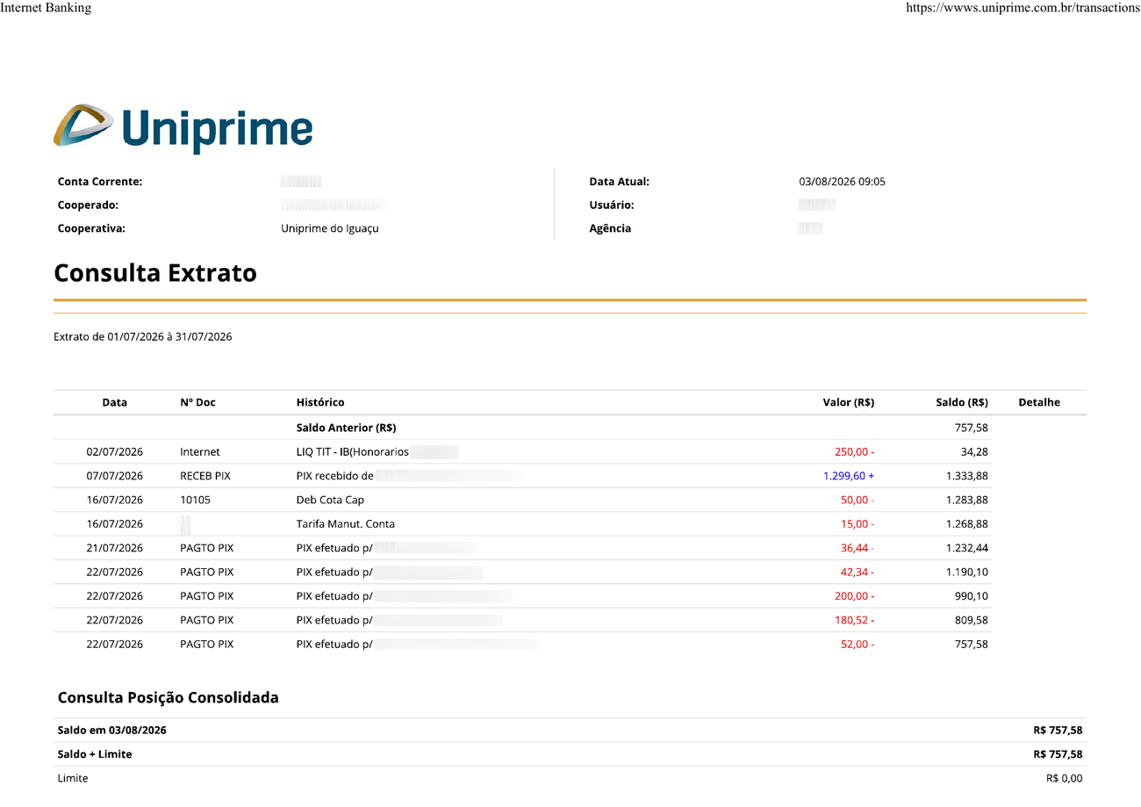
Task: Select the Nº Doc column header
Action: pyautogui.click(x=197, y=402)
